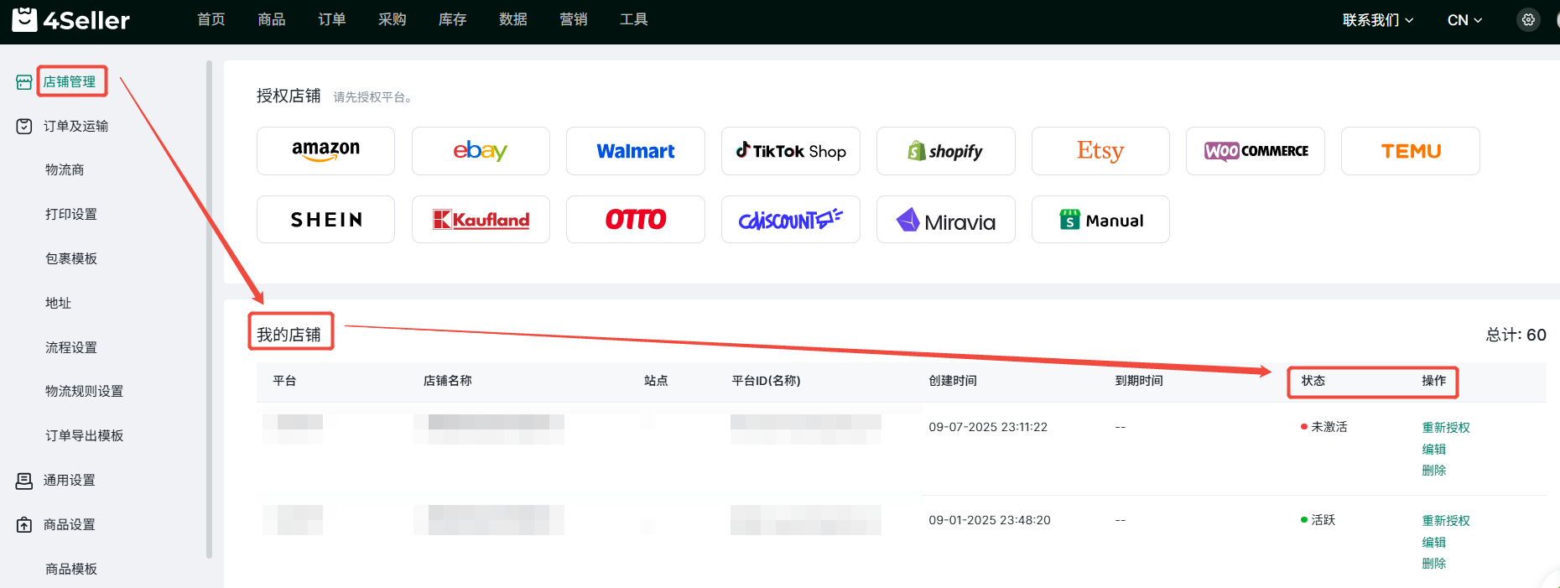The image size is (1560, 588).
Task: Click the 订单及运输 clipboard icon
Action: pyautogui.click(x=24, y=127)
